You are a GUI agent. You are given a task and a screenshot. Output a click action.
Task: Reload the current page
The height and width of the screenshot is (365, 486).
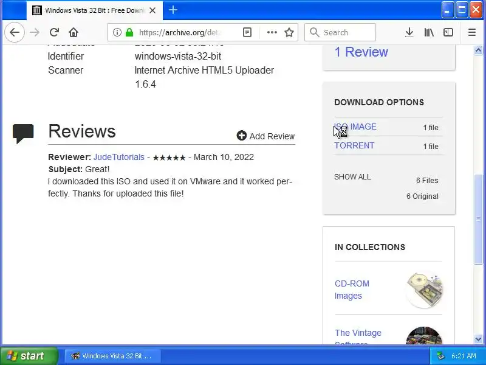(x=54, y=32)
